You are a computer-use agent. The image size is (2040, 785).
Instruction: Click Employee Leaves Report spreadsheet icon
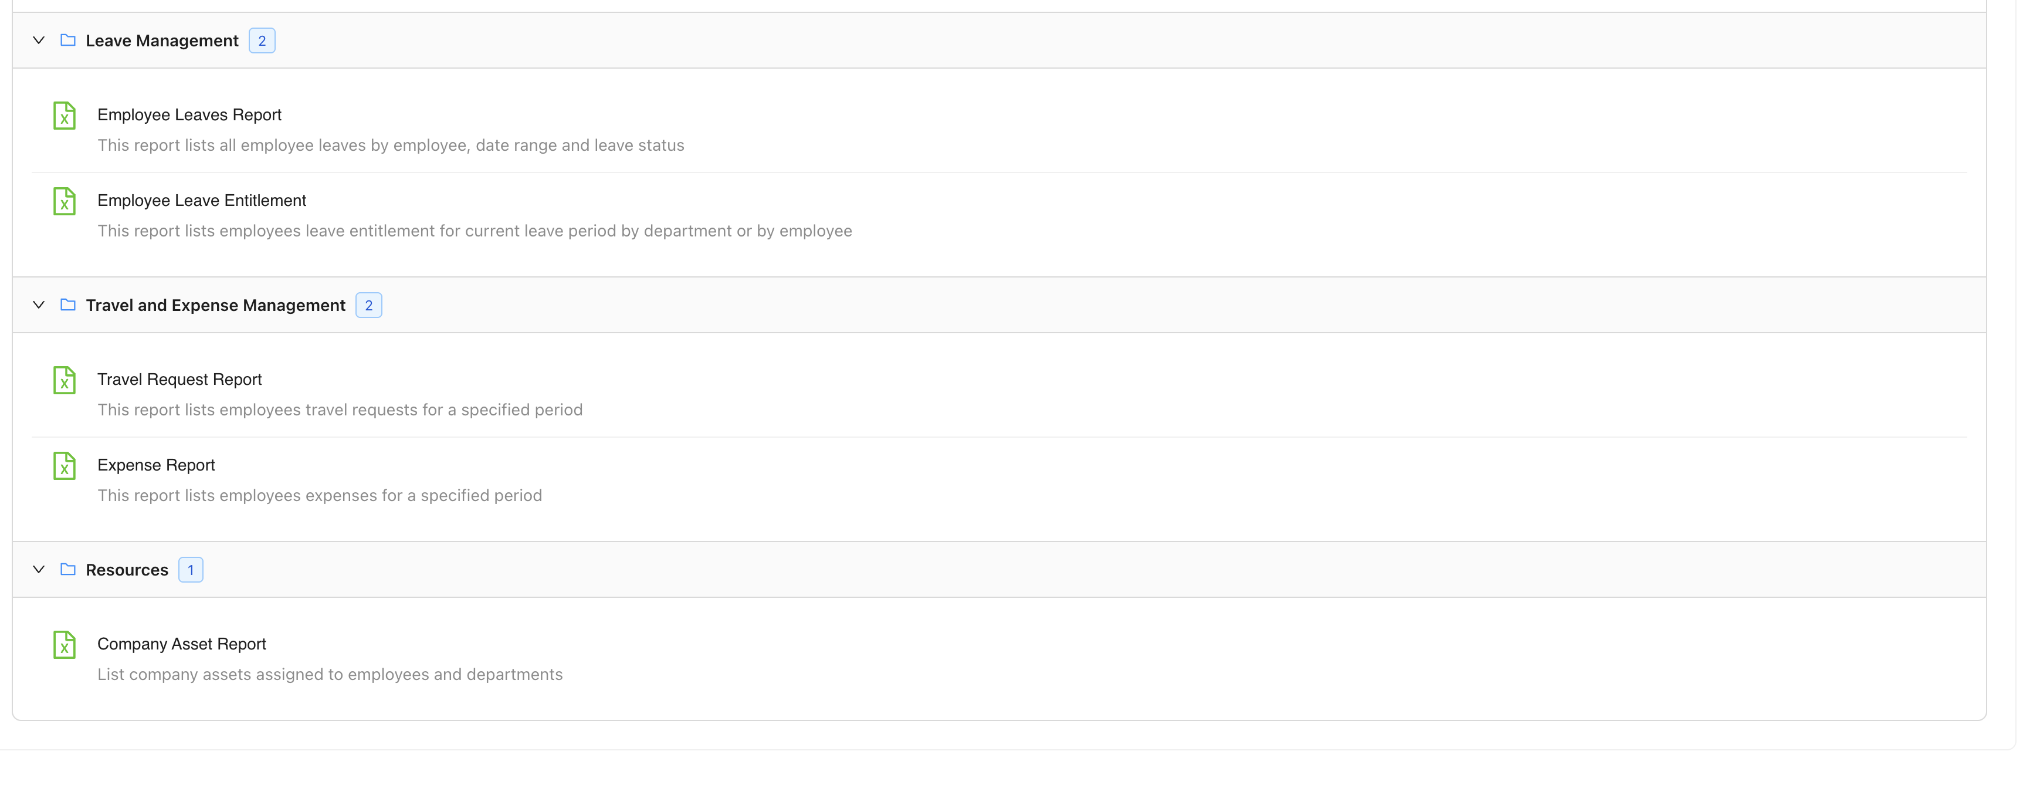pos(64,116)
